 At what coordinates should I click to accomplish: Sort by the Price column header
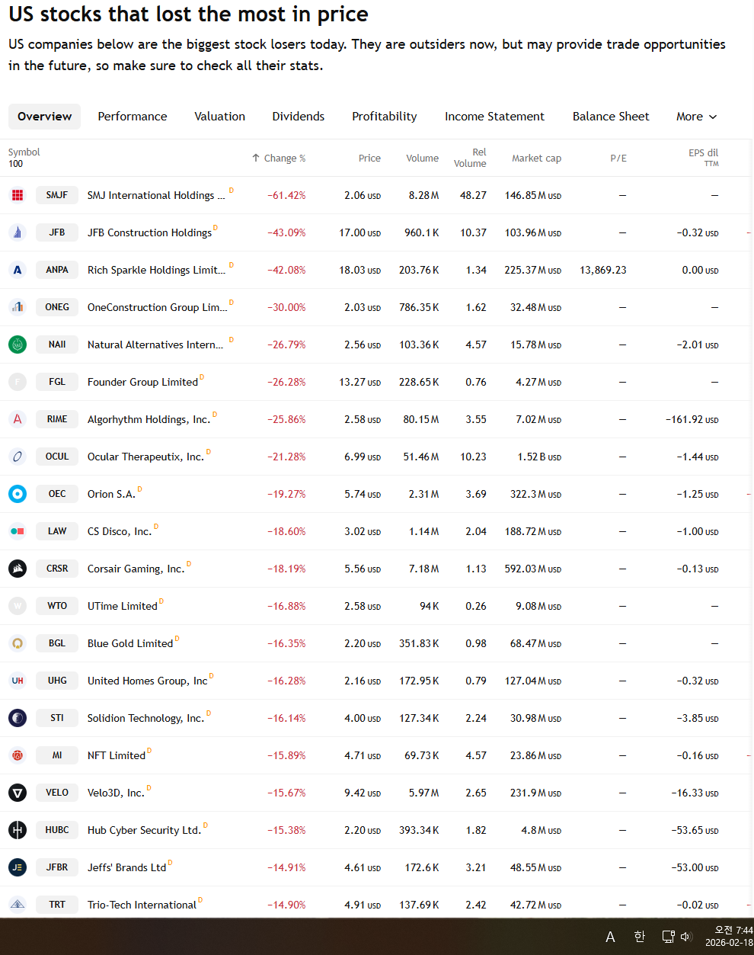[369, 159]
